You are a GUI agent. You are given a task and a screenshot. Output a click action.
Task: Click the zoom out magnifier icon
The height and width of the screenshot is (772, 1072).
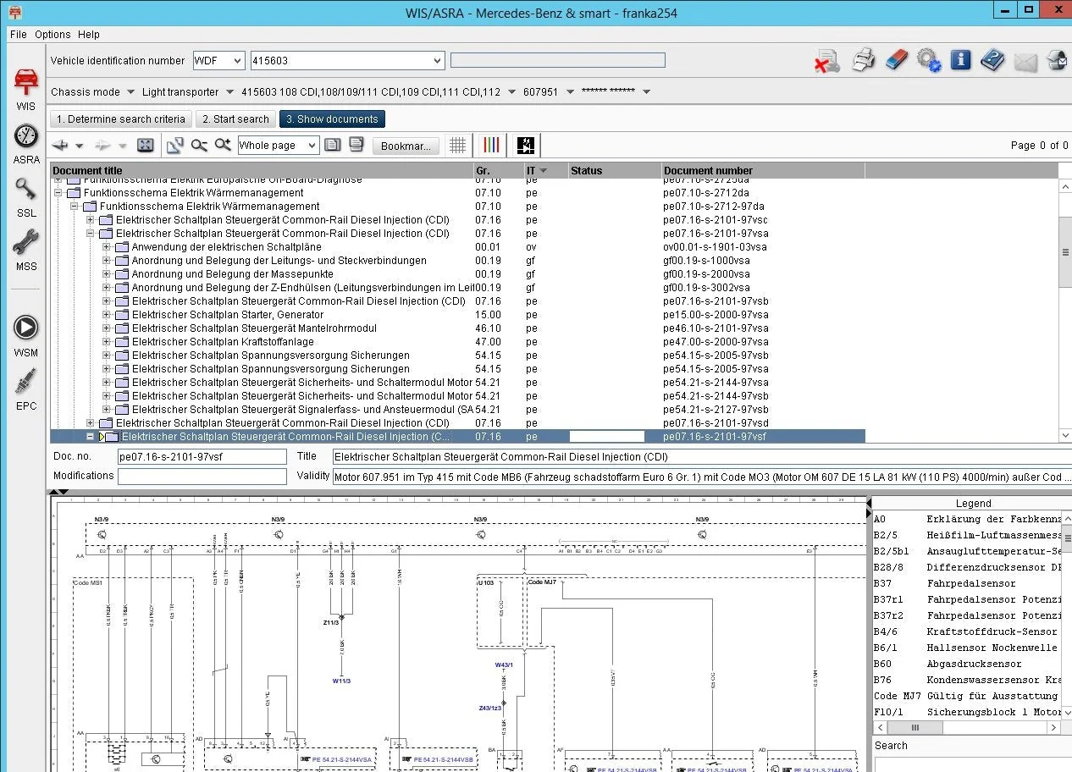pyautogui.click(x=199, y=146)
